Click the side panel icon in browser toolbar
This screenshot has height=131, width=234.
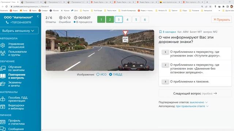tap(227, 7)
